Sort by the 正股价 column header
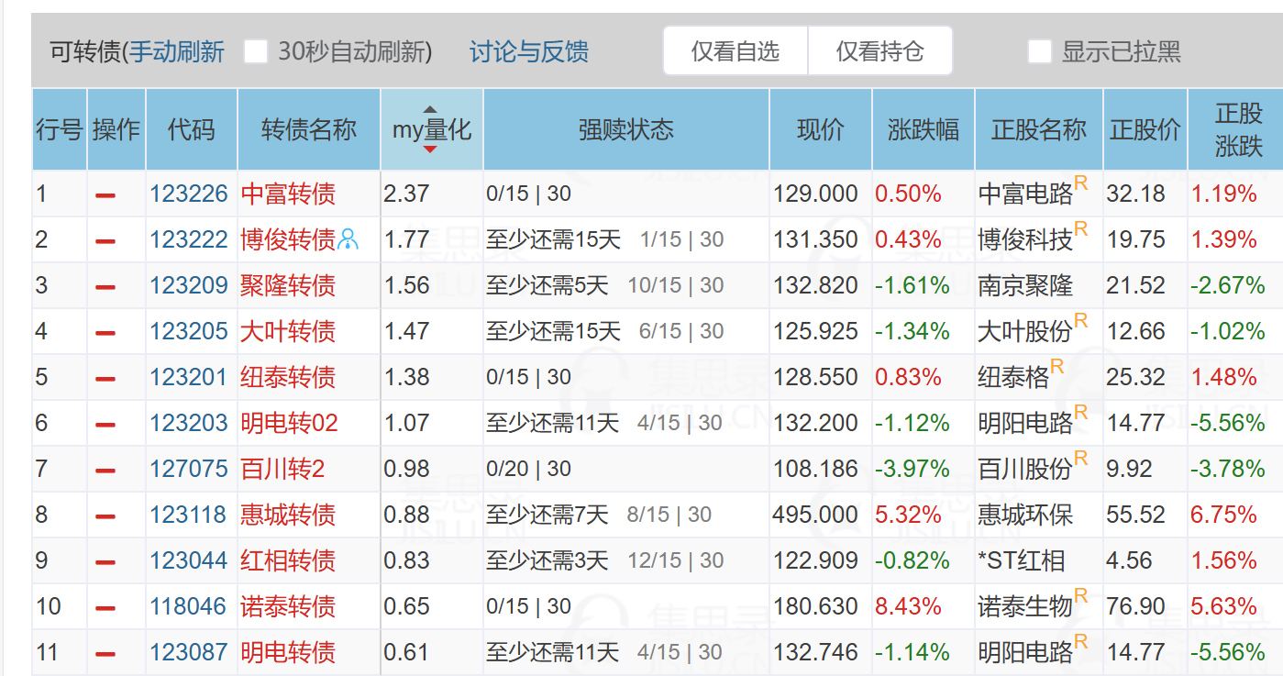This screenshot has width=1283, height=676. [x=1145, y=129]
